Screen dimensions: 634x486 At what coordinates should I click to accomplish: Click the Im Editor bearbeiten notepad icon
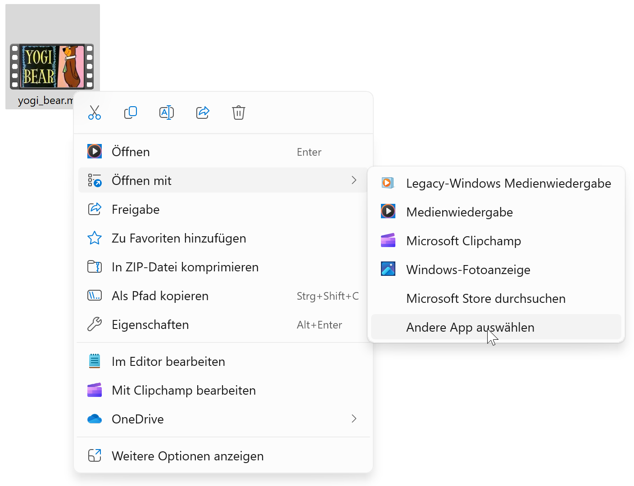point(95,361)
